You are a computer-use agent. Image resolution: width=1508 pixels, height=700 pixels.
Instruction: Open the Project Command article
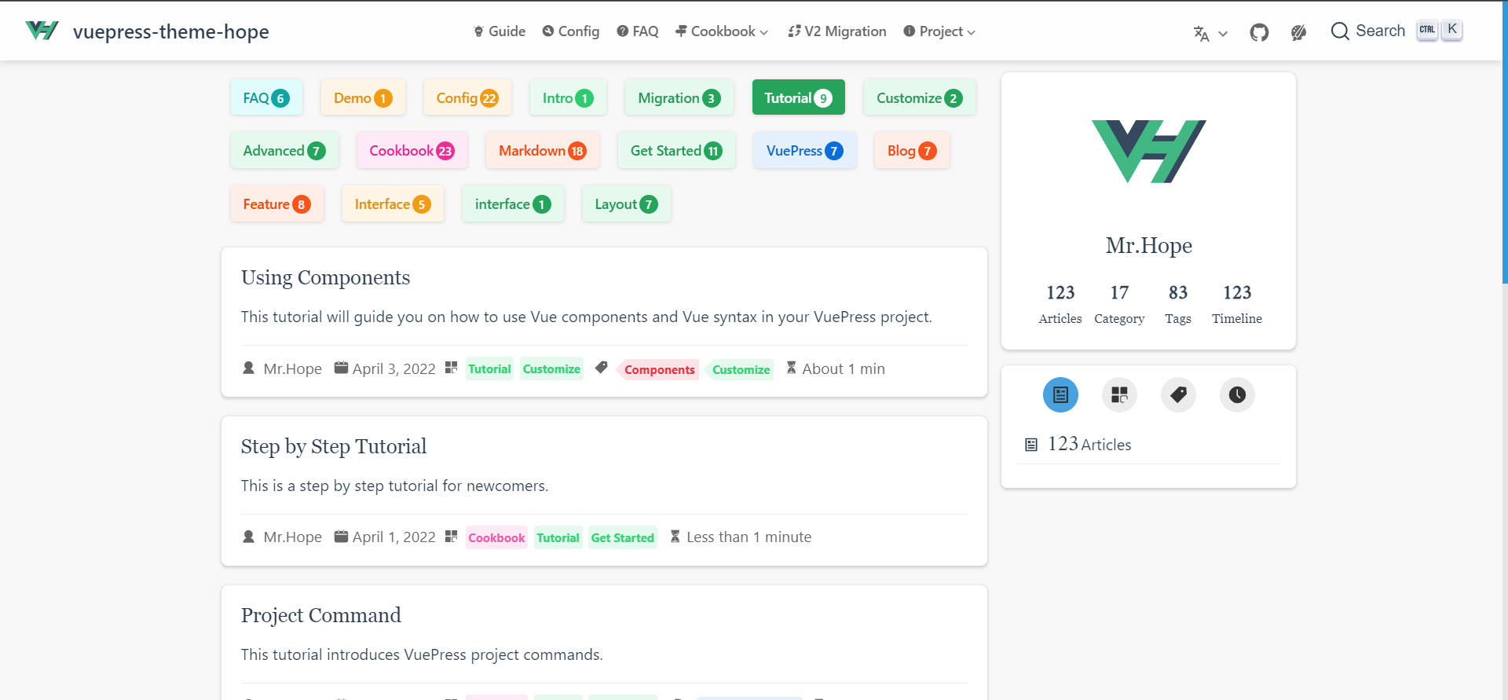[x=321, y=615]
